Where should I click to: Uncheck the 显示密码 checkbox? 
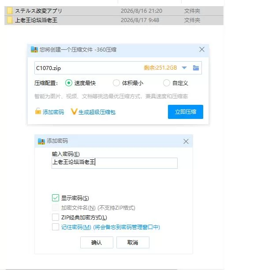[x=56, y=198]
